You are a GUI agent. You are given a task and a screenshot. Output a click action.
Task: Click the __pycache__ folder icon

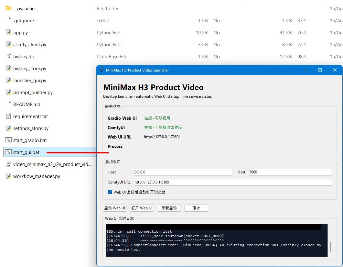[x=8, y=8]
